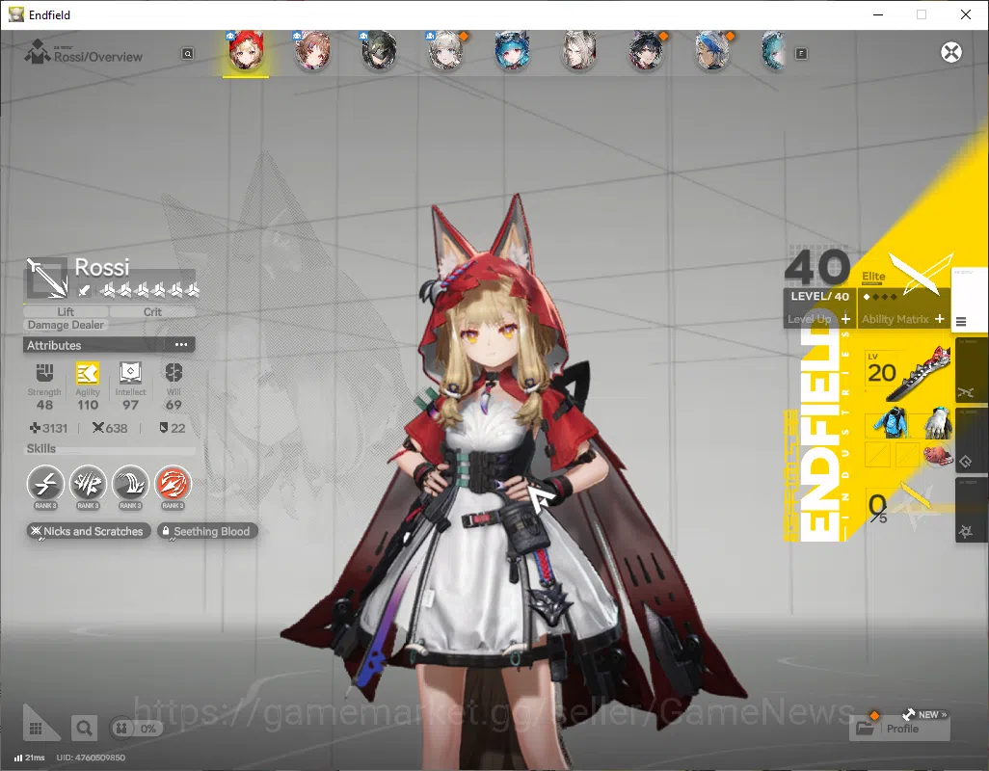Click the highlighted Agility attribute icon
989x771 pixels.
88,373
